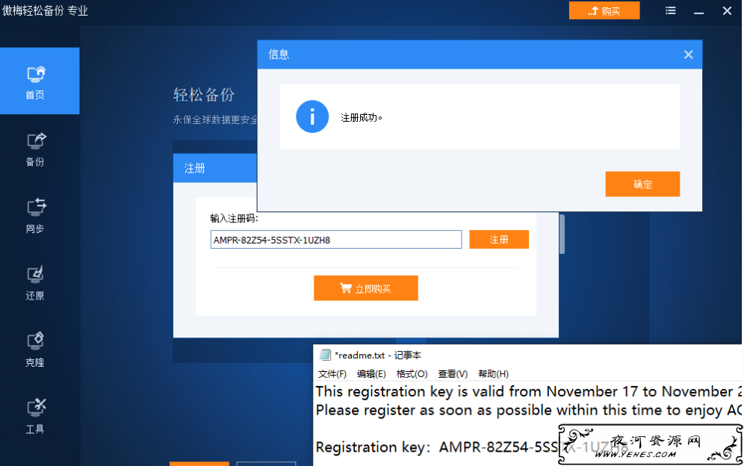Click the Notepad icon in readme.txt title bar
The image size is (744, 466).
(x=325, y=355)
